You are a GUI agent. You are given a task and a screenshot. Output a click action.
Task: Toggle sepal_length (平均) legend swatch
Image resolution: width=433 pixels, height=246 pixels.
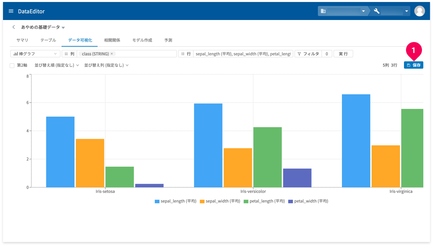157,201
